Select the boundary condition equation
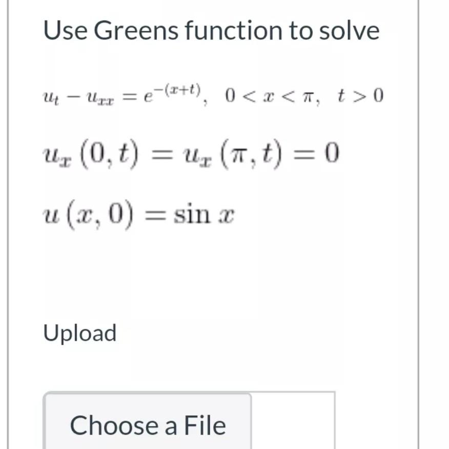The width and height of the screenshot is (449, 449). point(190,154)
